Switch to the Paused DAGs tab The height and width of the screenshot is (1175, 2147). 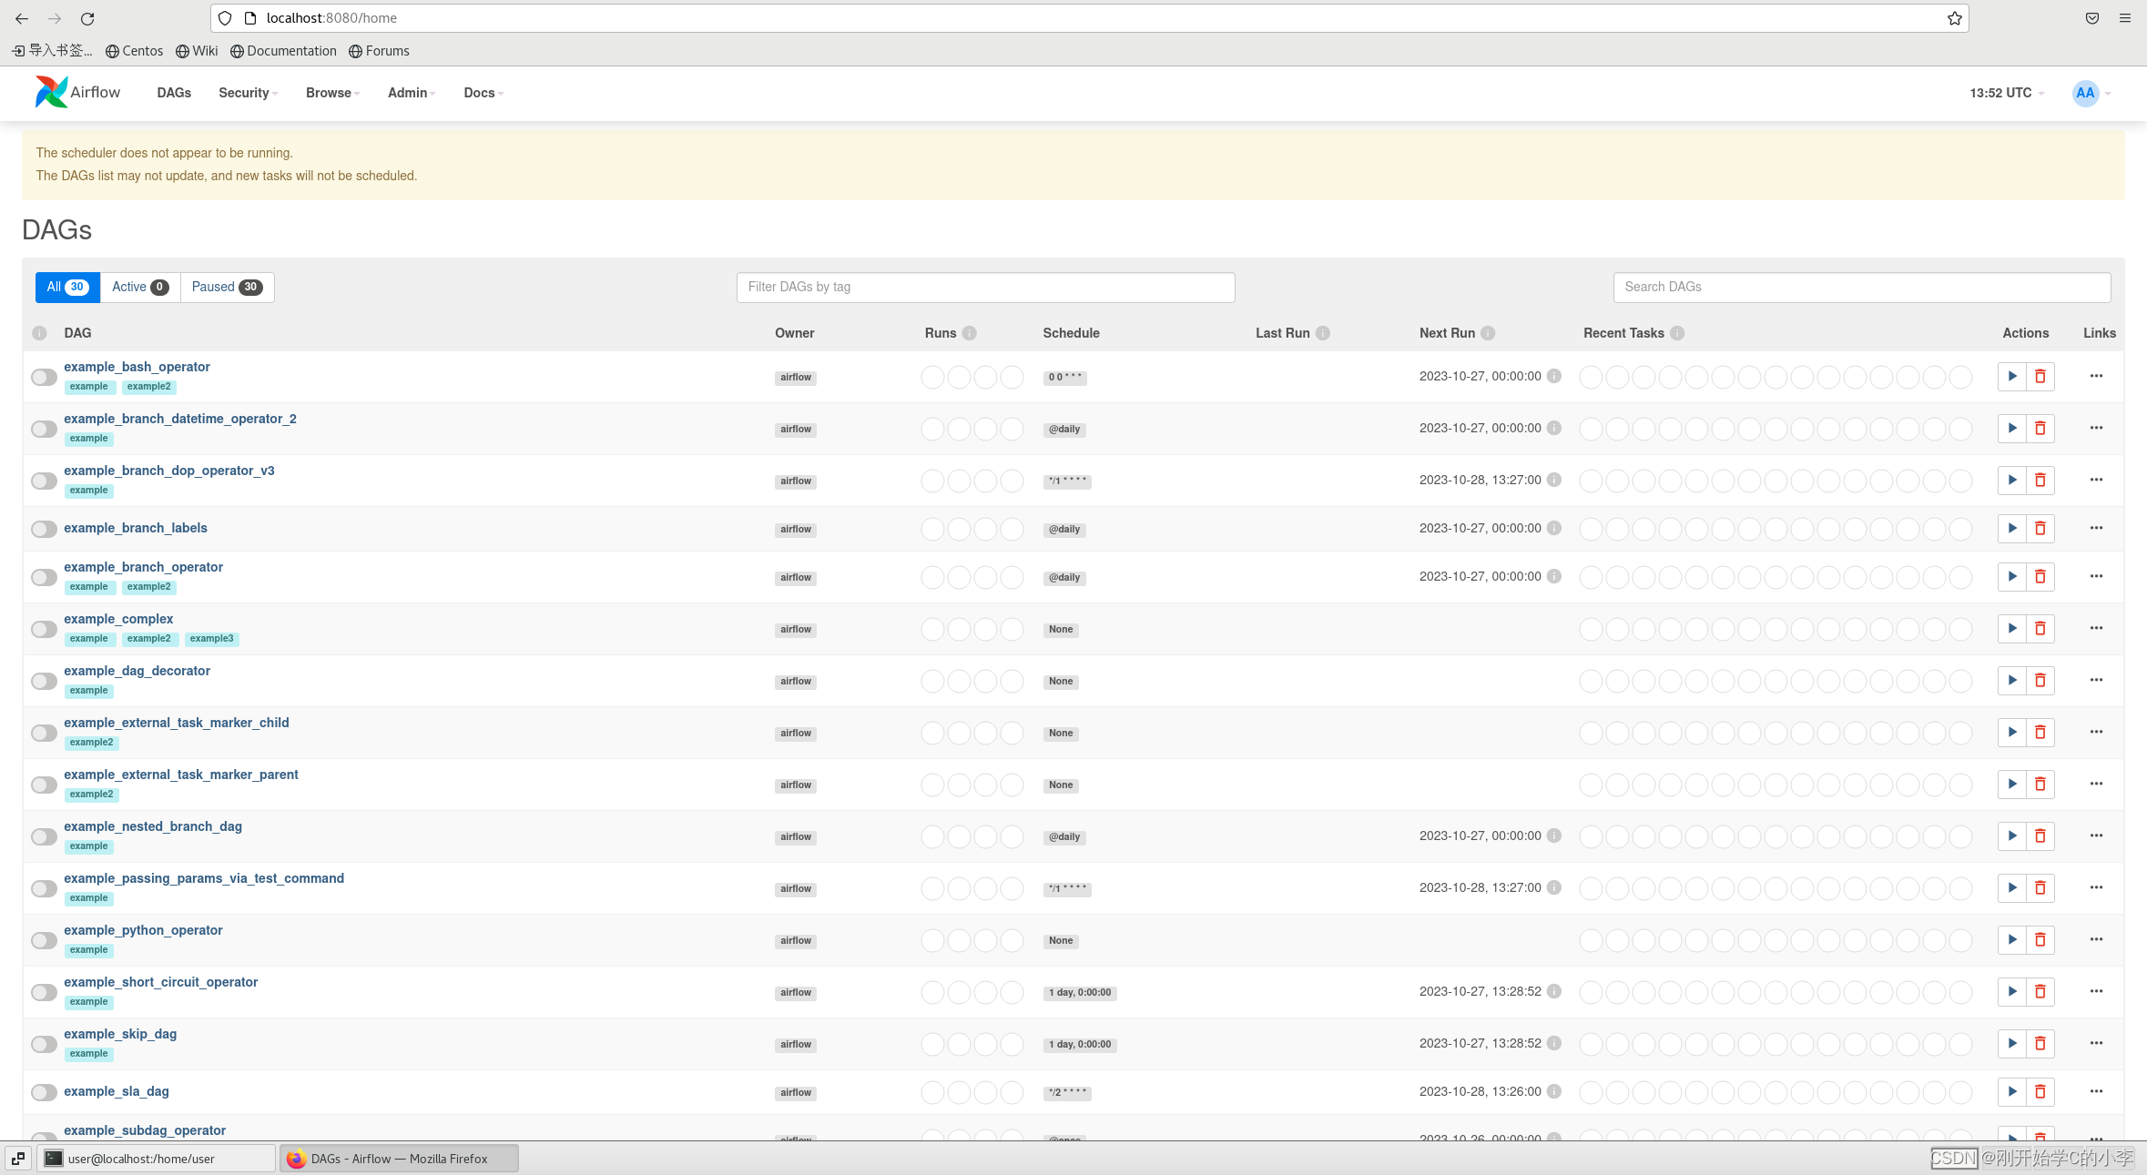click(226, 287)
